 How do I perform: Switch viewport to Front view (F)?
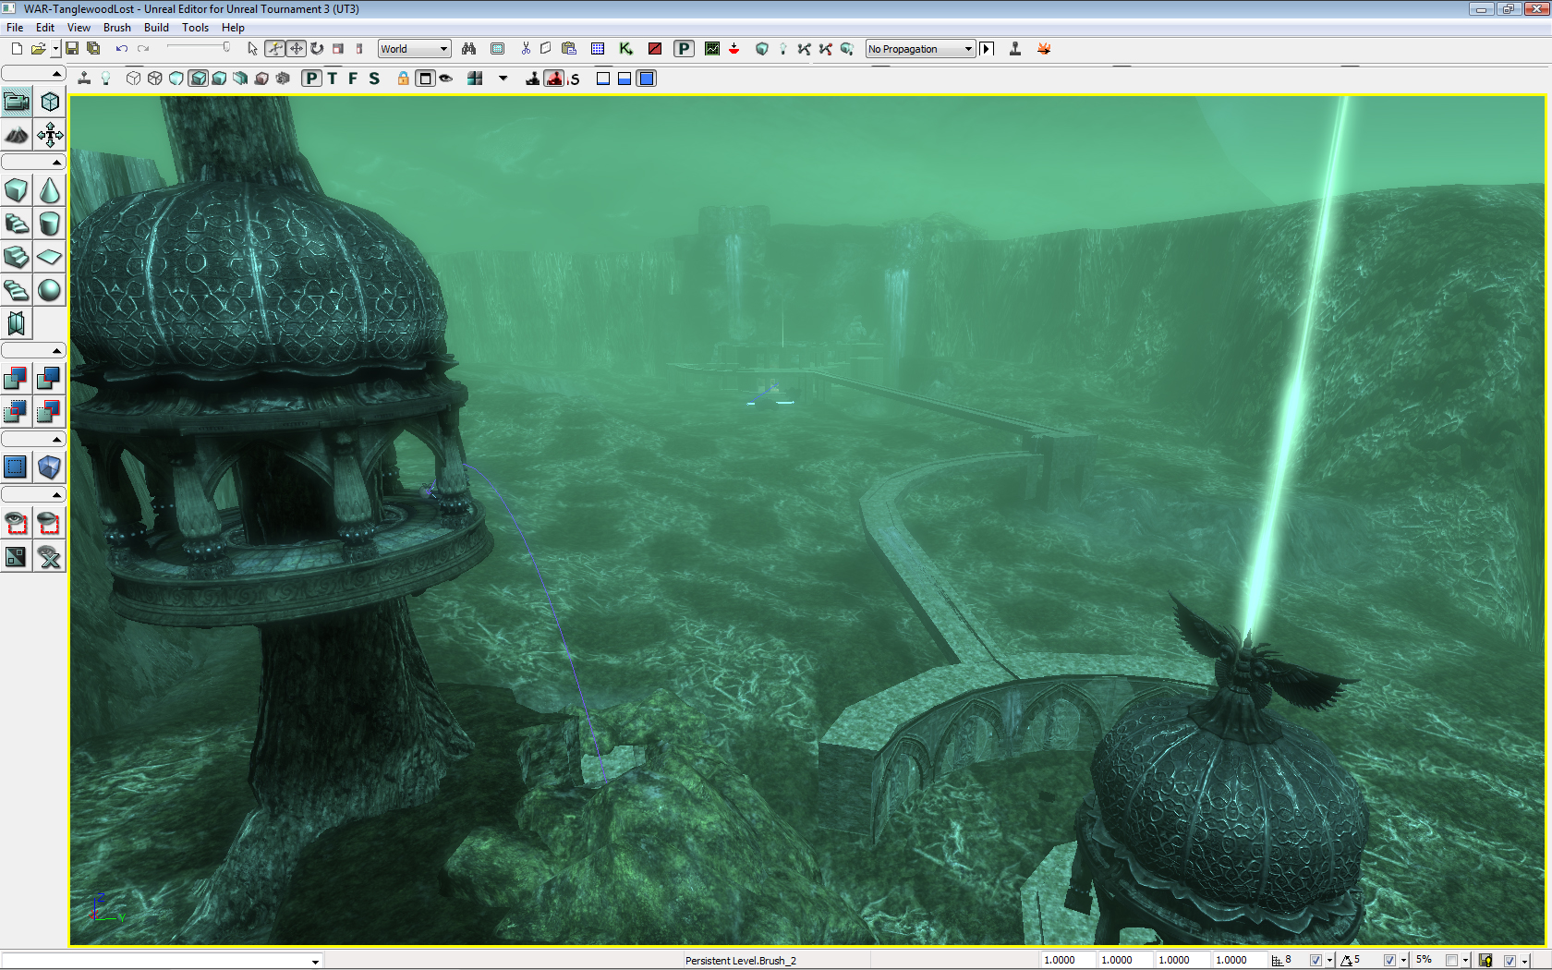pyautogui.click(x=353, y=79)
